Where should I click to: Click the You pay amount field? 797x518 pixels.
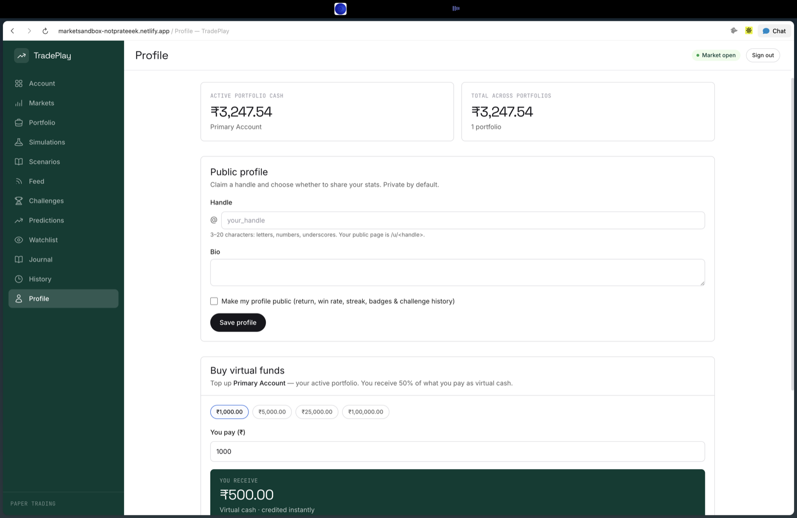tap(457, 451)
